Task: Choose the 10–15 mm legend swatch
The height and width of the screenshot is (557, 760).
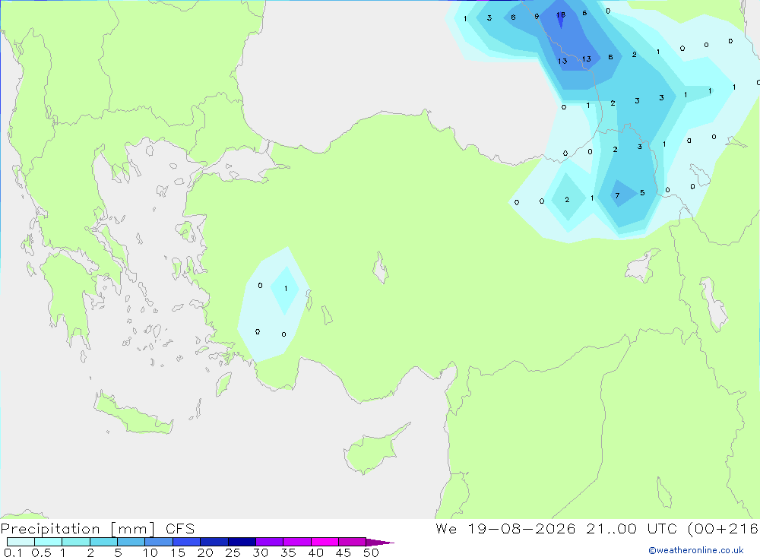Action: coord(159,542)
